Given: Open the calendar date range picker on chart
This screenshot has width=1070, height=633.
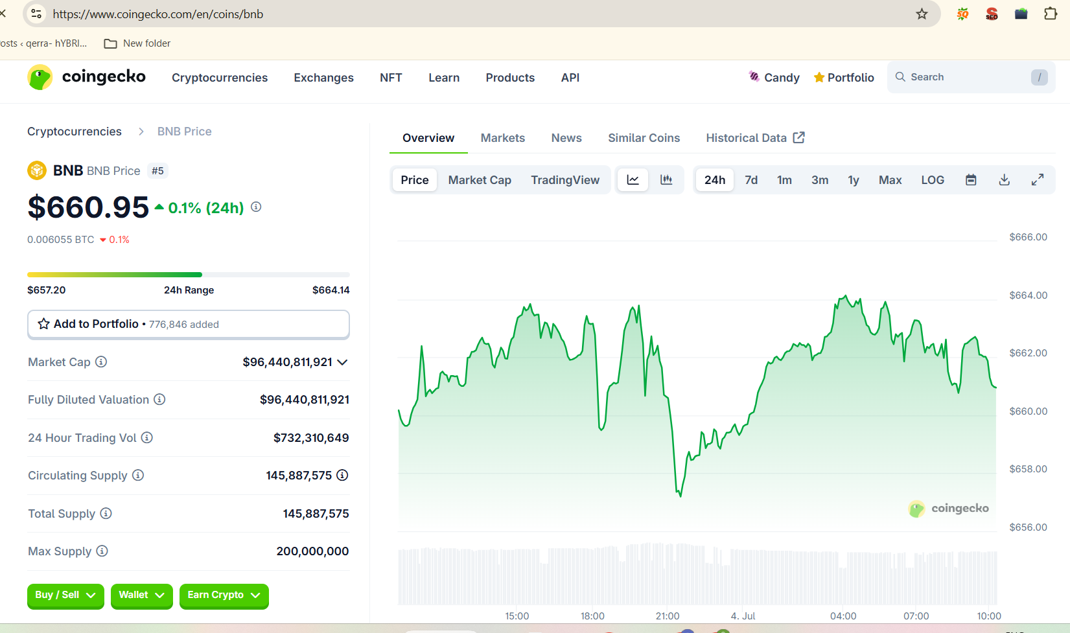Looking at the screenshot, I should click(x=971, y=179).
